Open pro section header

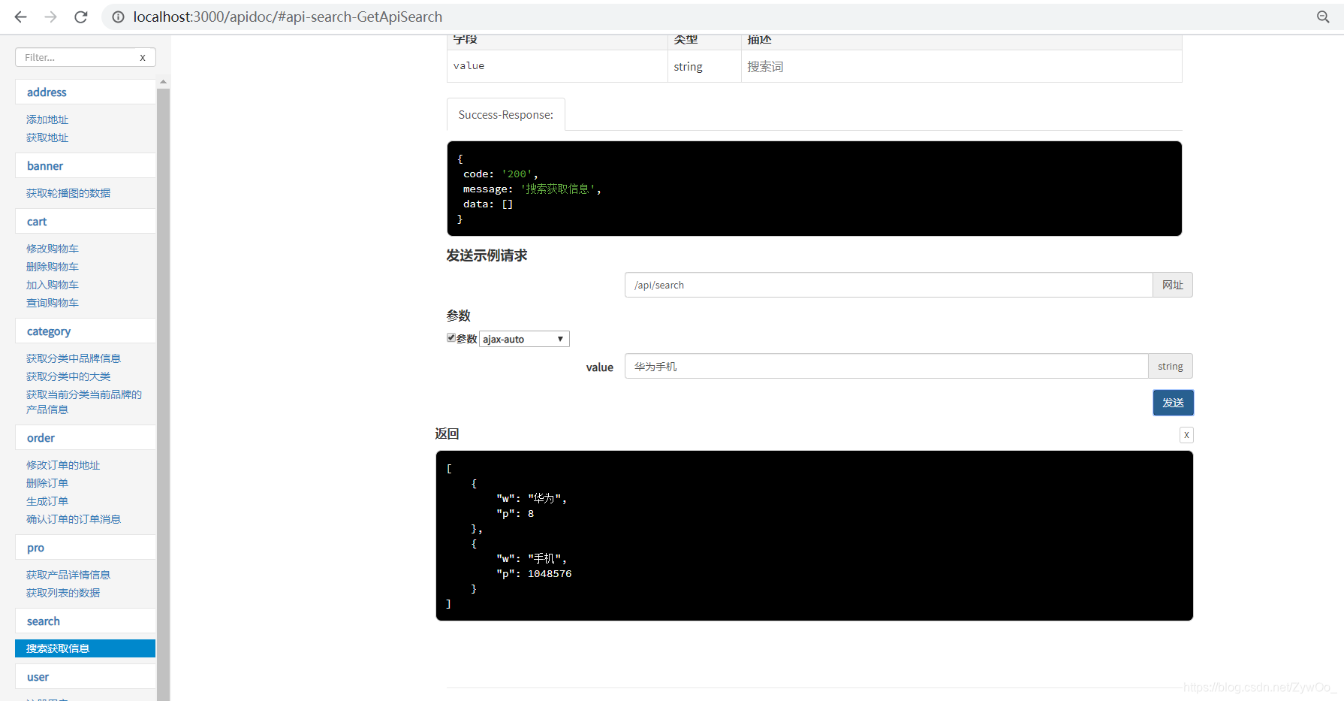click(86, 548)
